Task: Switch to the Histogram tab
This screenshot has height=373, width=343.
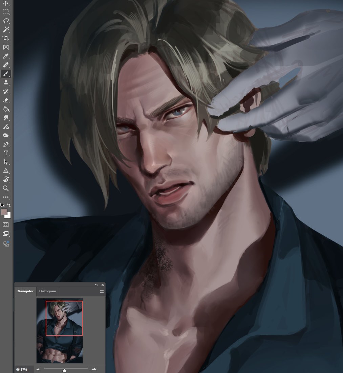Action: (47, 291)
